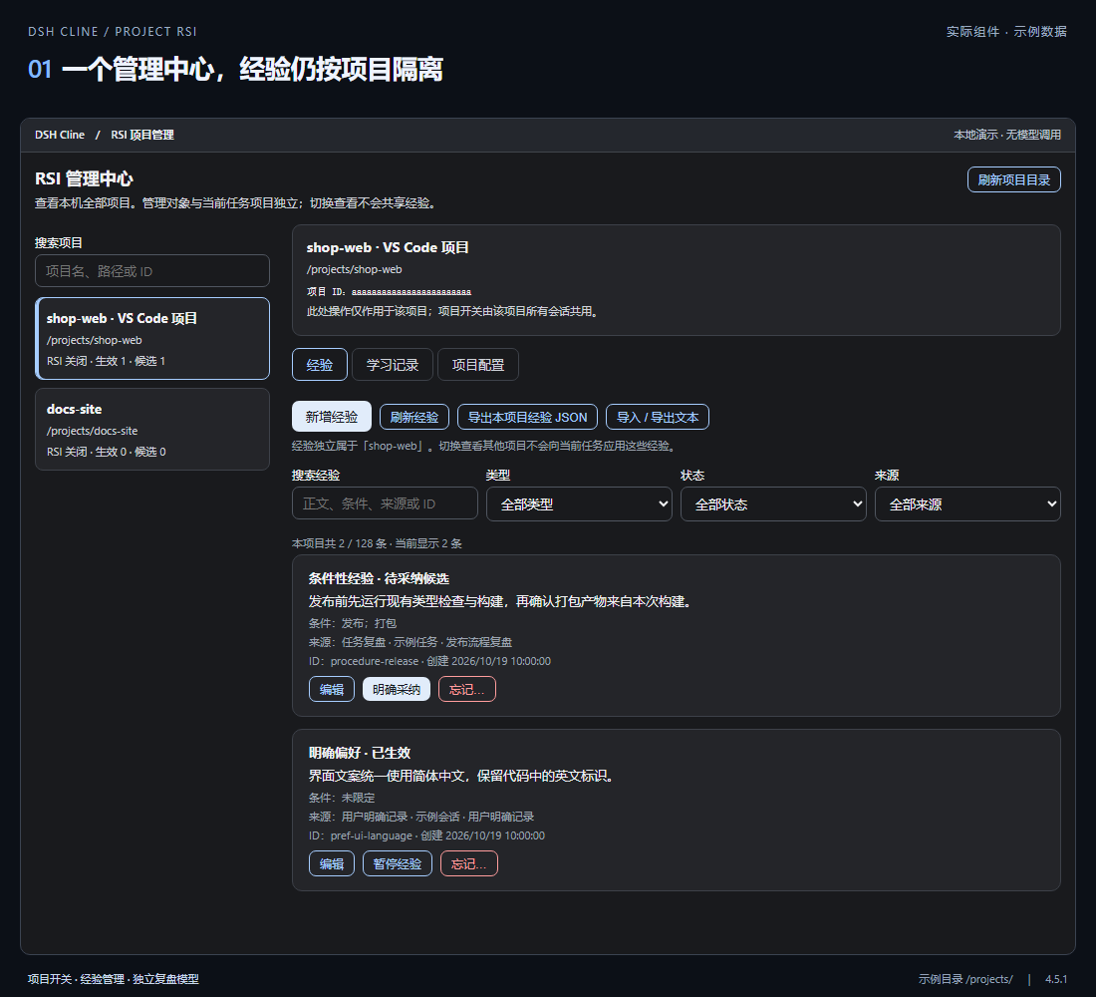
Task: Click 导出本项目经验 JSON button
Action: click(527, 417)
